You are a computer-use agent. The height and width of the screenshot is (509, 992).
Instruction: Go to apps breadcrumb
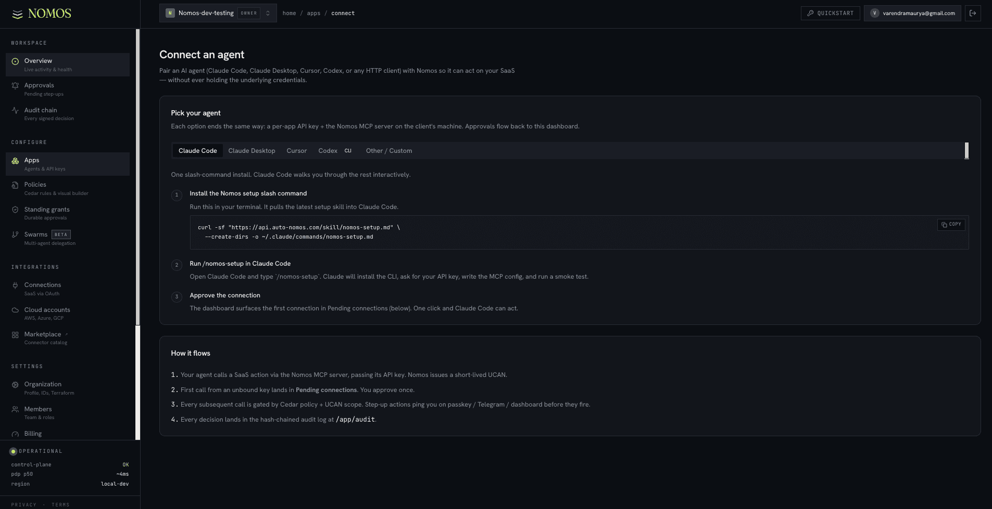(x=313, y=13)
